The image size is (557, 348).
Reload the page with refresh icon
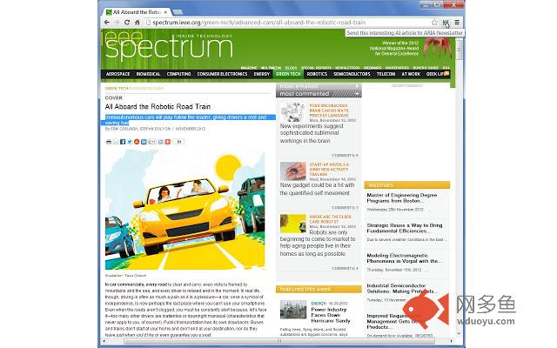tap(127, 23)
